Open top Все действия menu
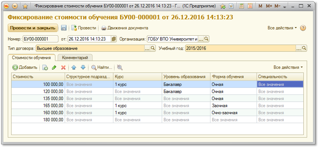The image size is (319, 148). 282,28
